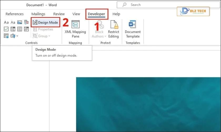Click the Restrict Editing icon
221x132 pixels.
(113, 29)
